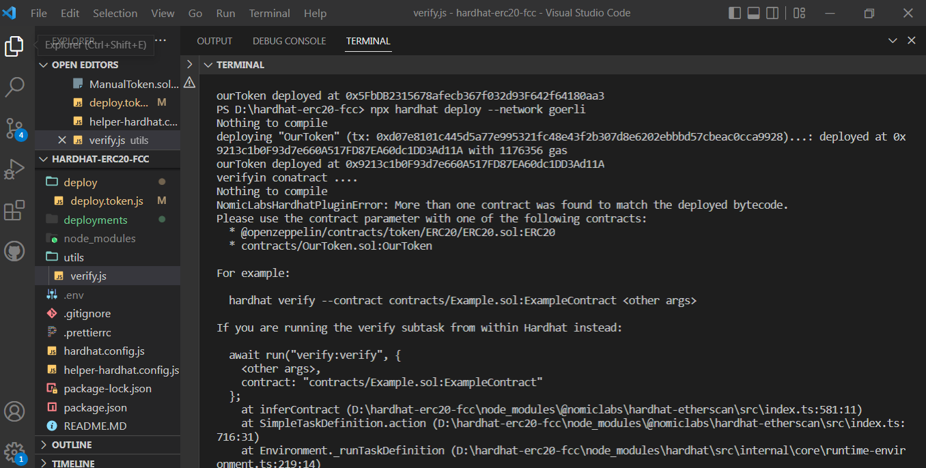Open Customize Layout icon in the title bar
This screenshot has width=926, height=468.
coord(799,13)
